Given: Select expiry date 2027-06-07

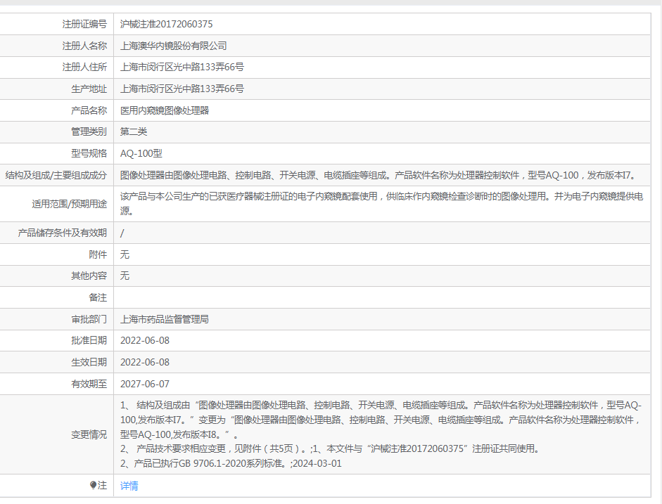Looking at the screenshot, I should [x=145, y=384].
